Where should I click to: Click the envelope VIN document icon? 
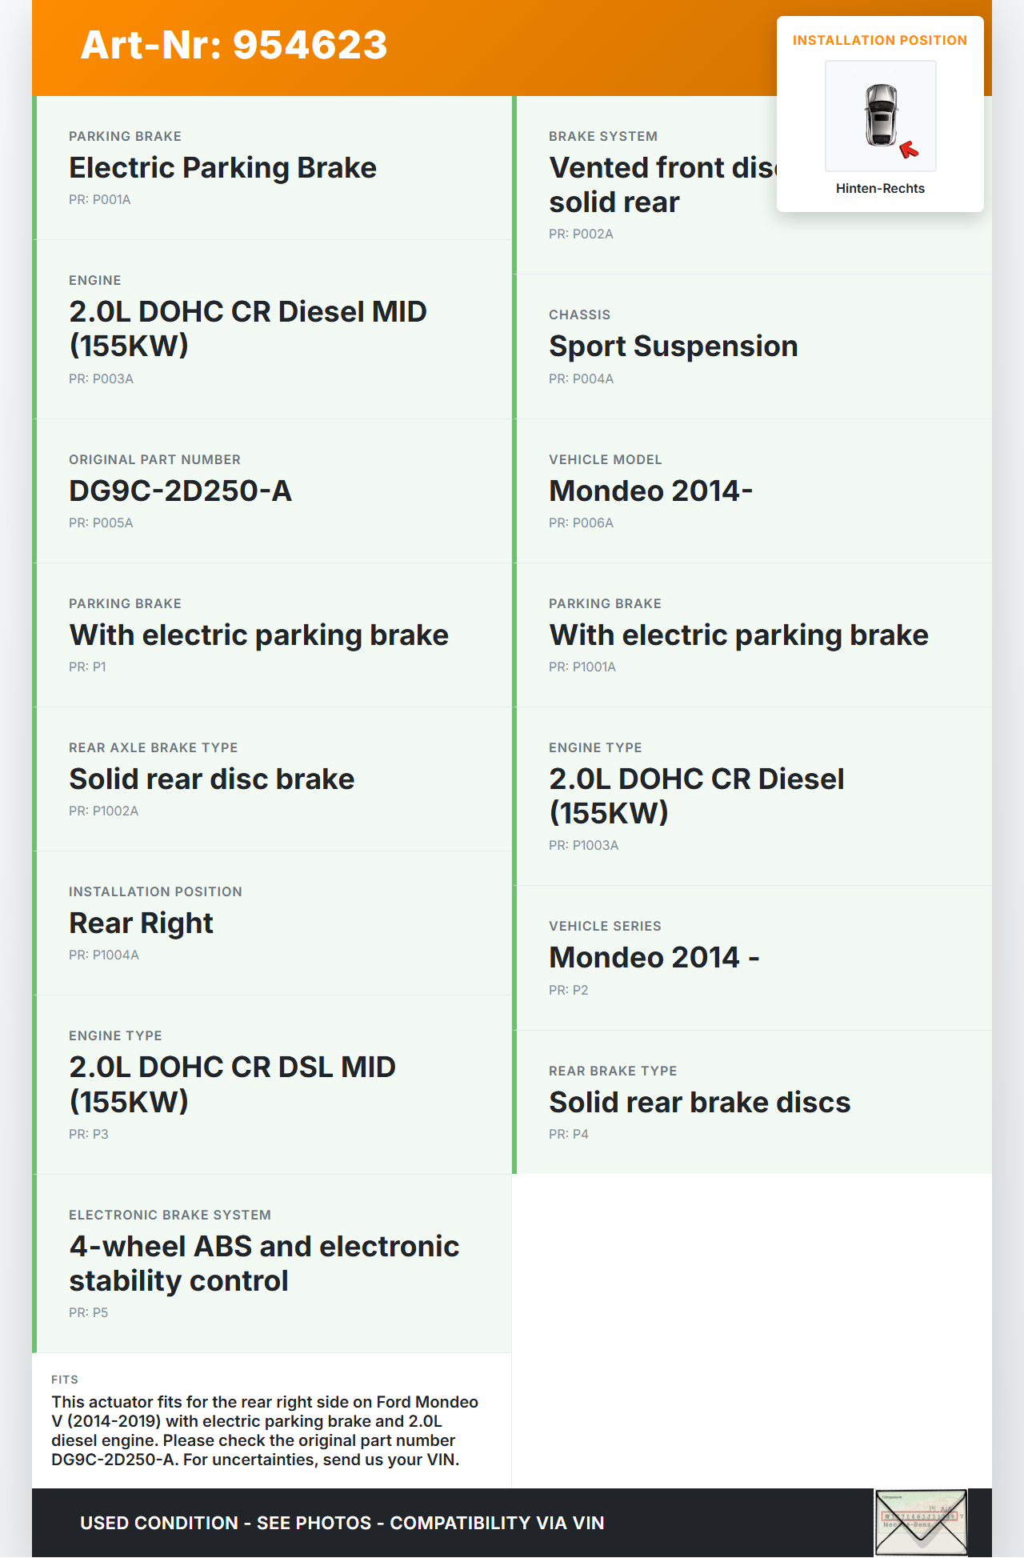[x=921, y=1522]
